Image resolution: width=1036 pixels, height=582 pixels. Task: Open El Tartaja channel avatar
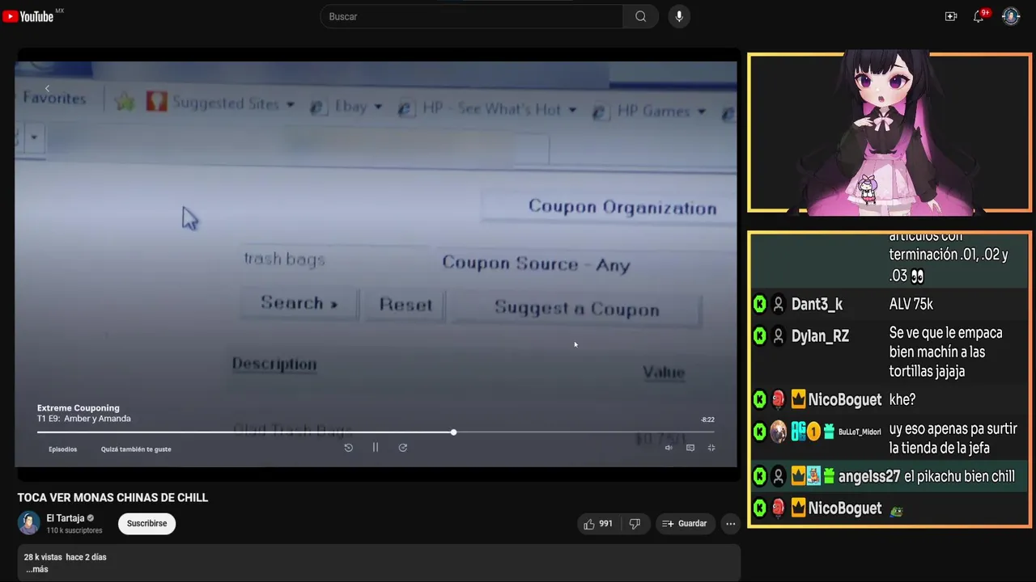click(29, 523)
